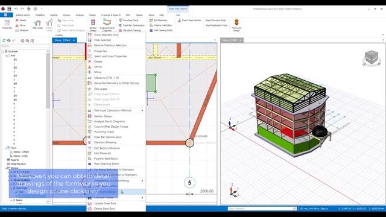Choose Properties in the context menu
This screenshot has width=386, height=217.
point(116,51)
